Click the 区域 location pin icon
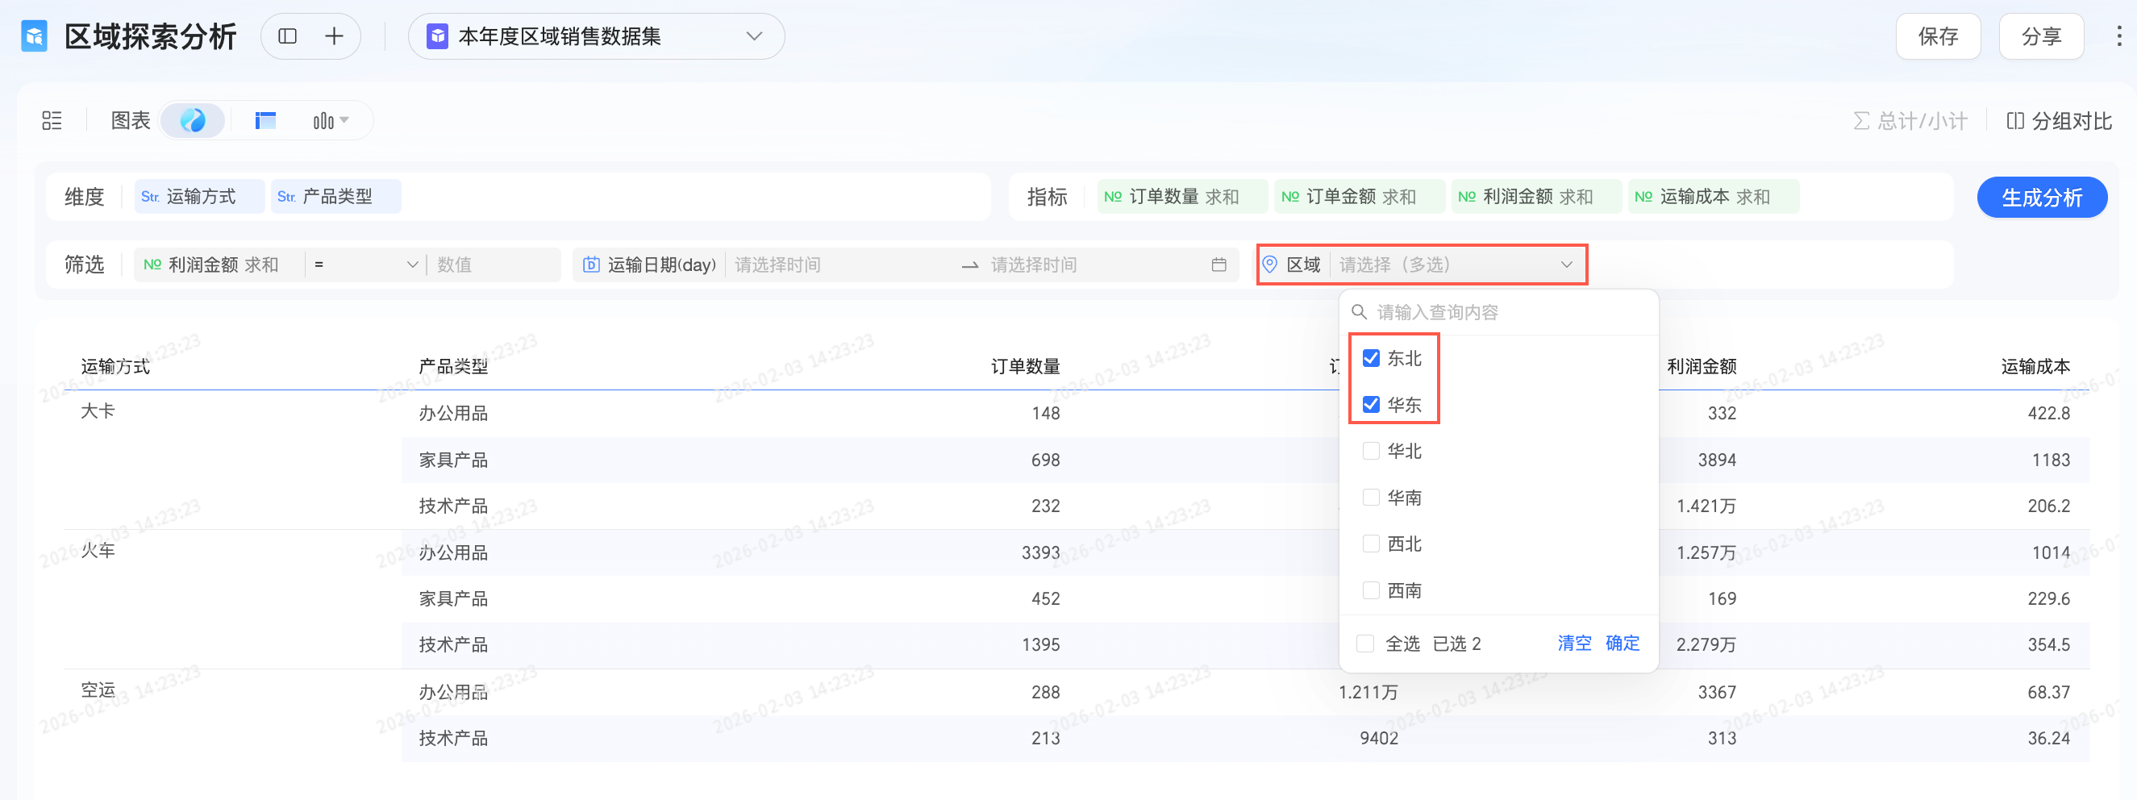 click(1269, 265)
